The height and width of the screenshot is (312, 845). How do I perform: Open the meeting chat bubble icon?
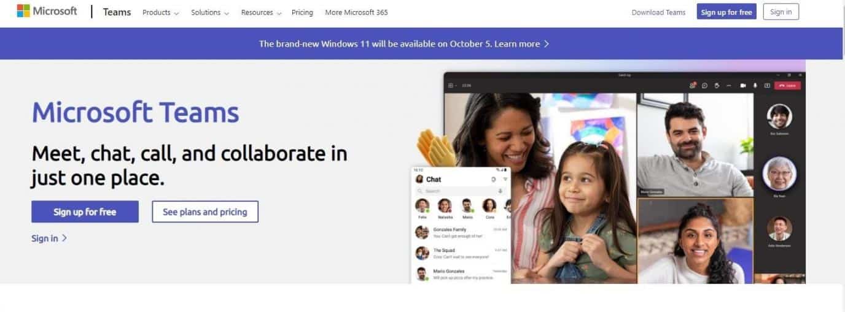click(x=704, y=86)
